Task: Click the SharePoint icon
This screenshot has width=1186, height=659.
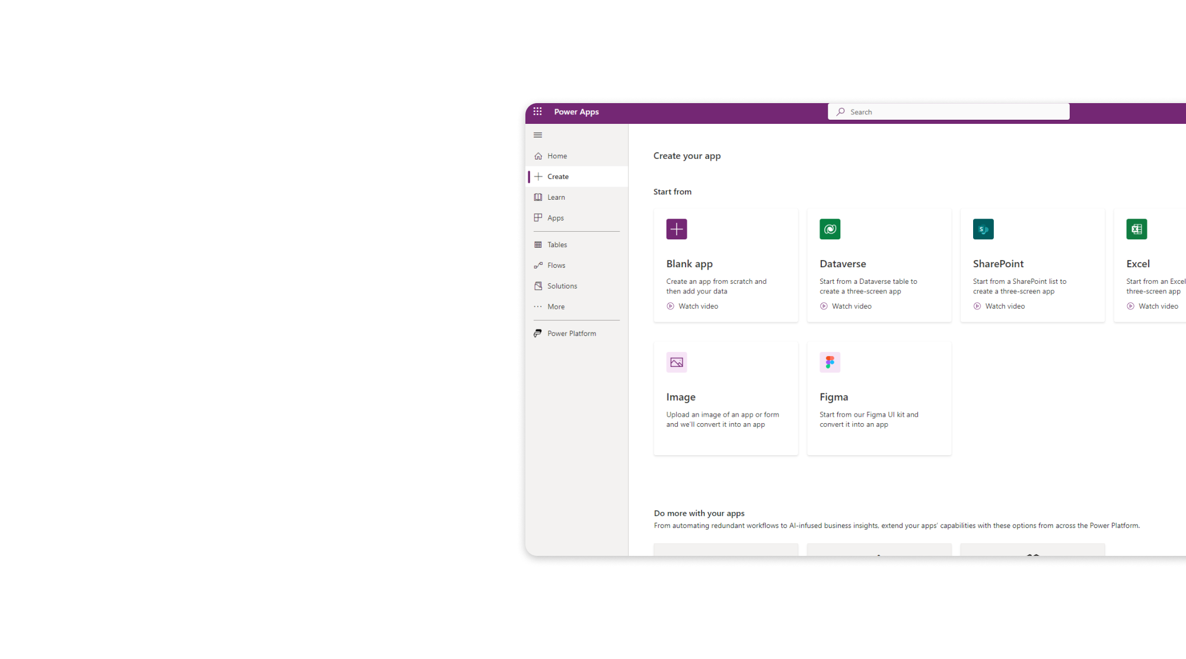Action: (x=983, y=229)
